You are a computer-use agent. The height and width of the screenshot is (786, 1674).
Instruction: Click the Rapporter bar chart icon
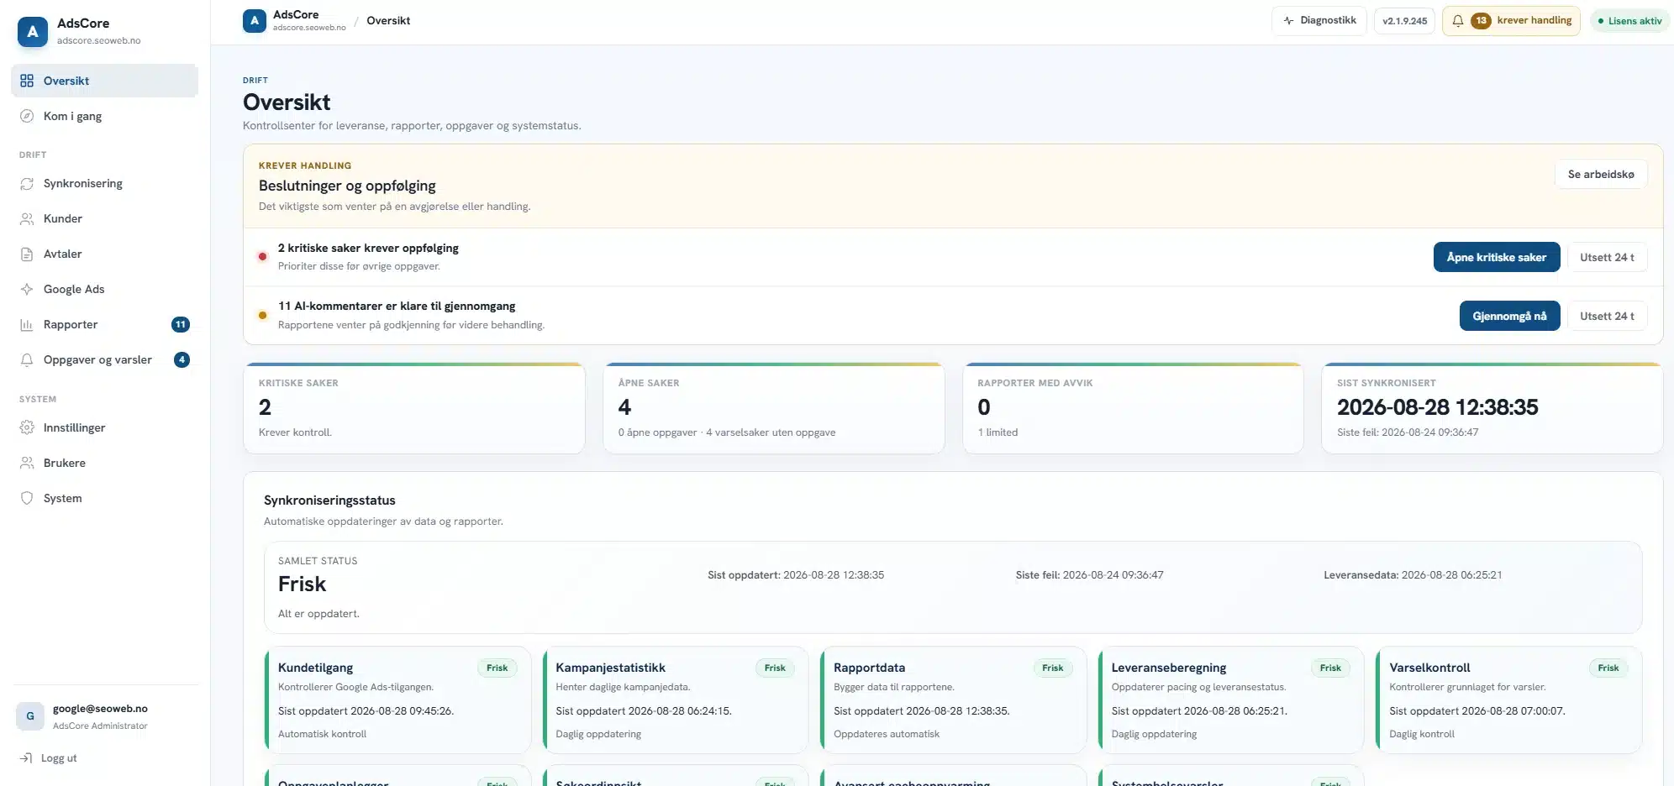pos(27,324)
